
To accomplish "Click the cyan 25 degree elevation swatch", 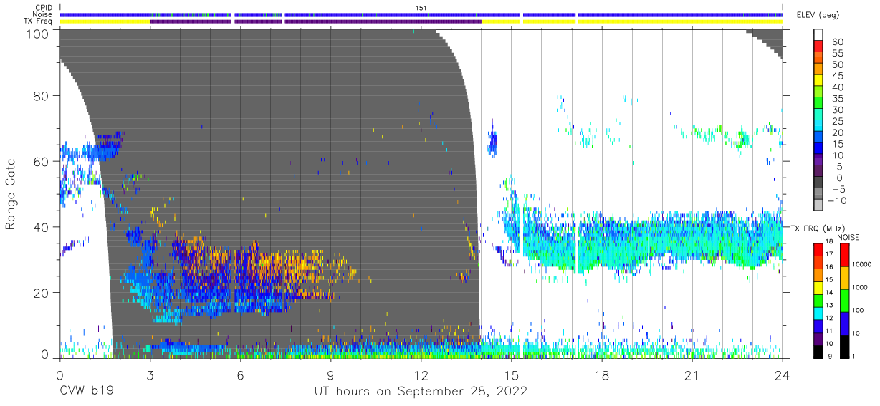I will pyautogui.click(x=819, y=126).
